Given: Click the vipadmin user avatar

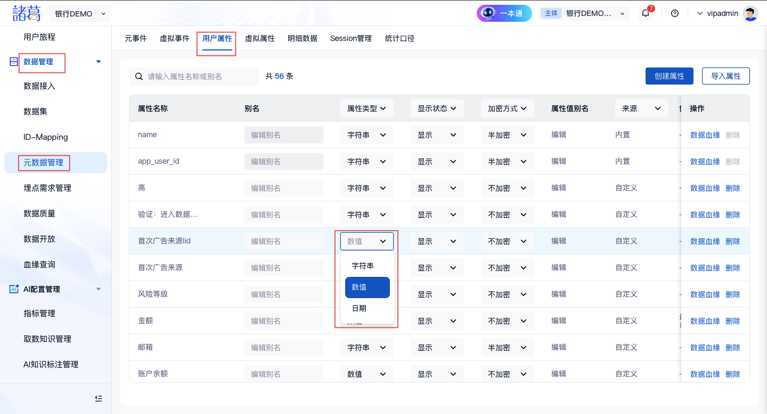Looking at the screenshot, I should (x=750, y=14).
